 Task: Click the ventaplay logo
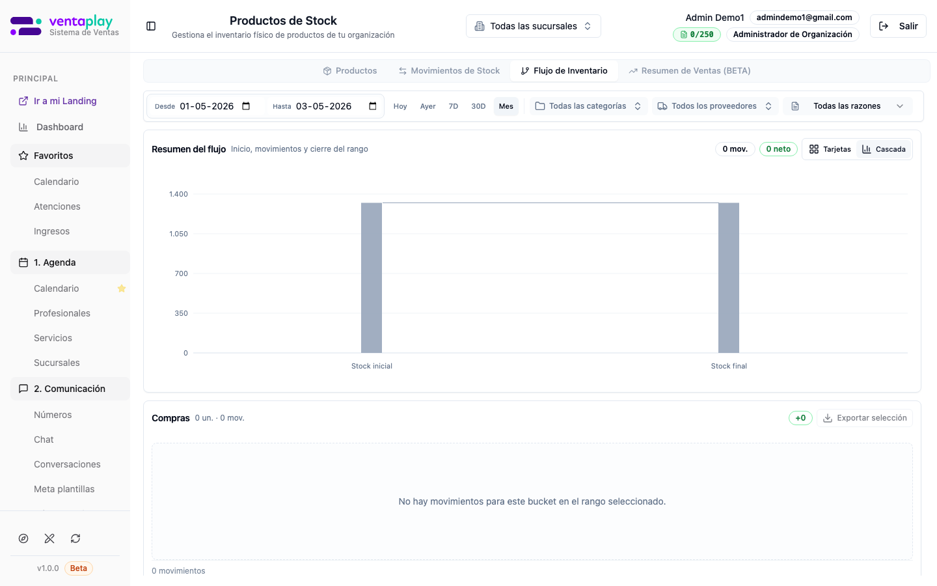(64, 26)
